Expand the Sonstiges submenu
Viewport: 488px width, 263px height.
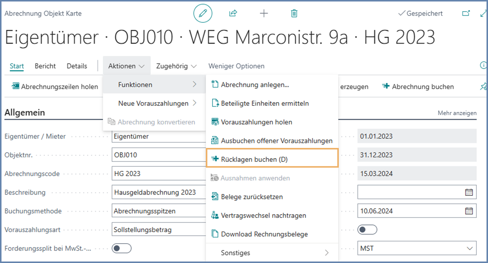272,253
